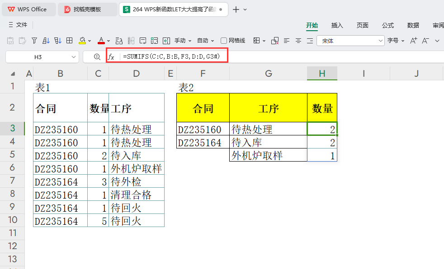This screenshot has width=444, height=269.
Task: Click 外机炉取样 cell in column G
Action: pos(268,155)
